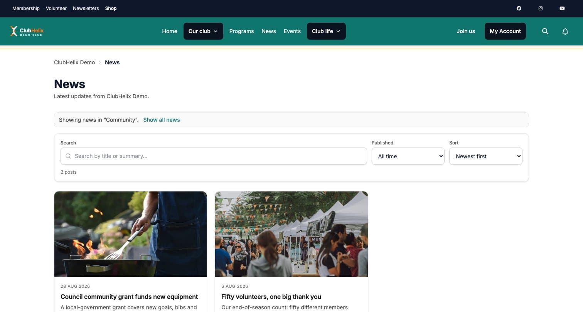583x312 pixels.
Task: Click the News breadcrumb item
Action: [x=112, y=62]
